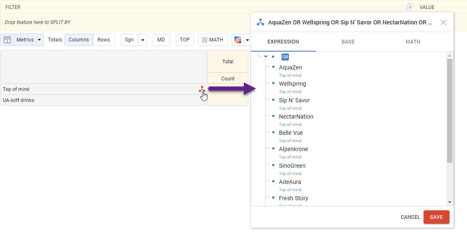Open the table layout icon beside Metrics

click(x=7, y=39)
